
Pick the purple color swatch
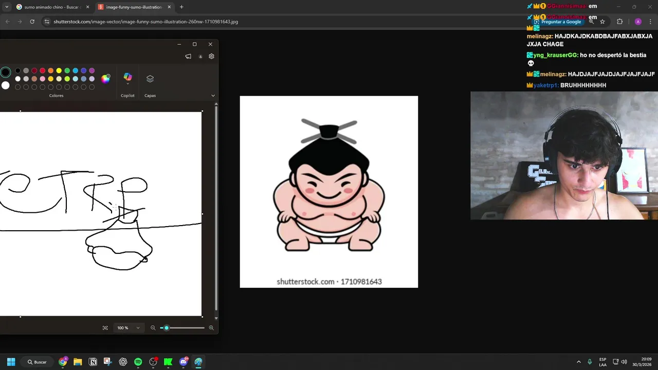point(92,71)
